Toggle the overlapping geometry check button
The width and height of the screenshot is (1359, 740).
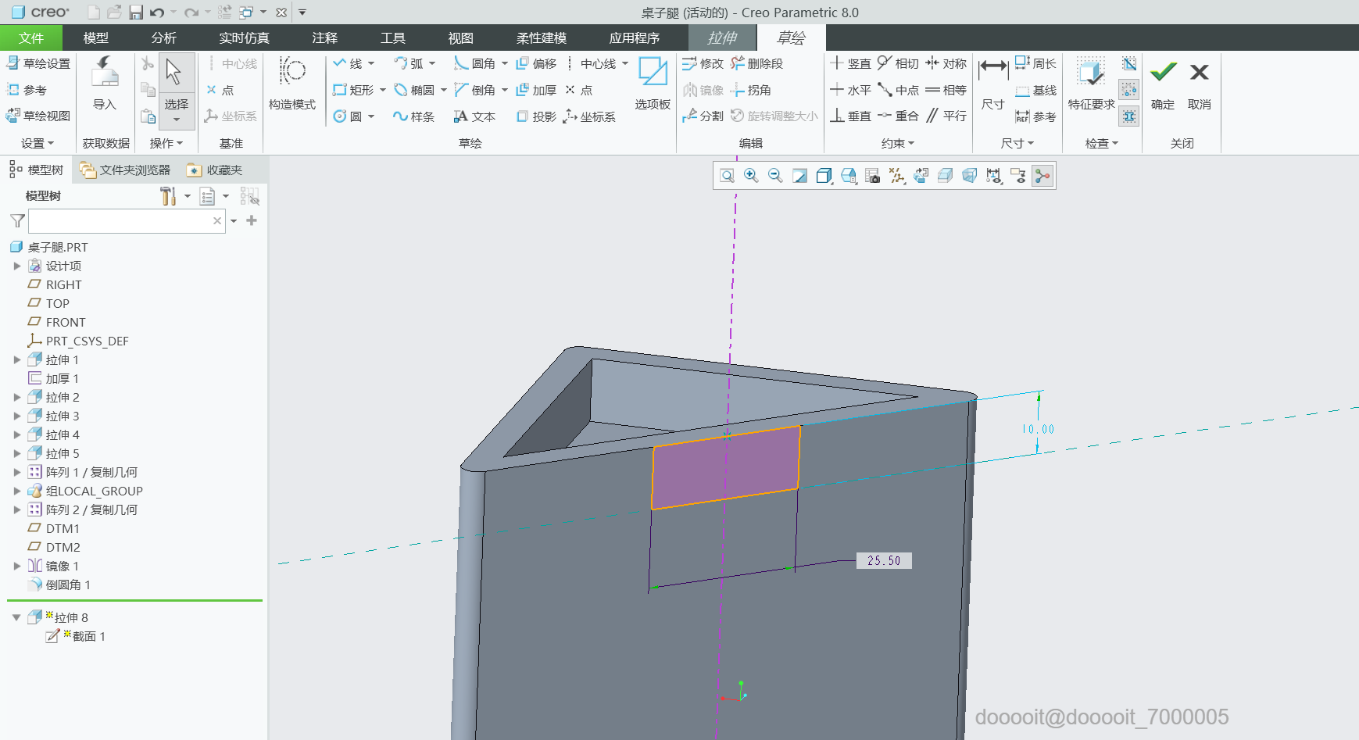tap(1128, 116)
